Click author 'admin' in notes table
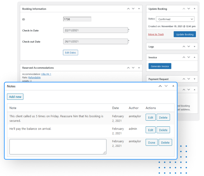 (133, 129)
